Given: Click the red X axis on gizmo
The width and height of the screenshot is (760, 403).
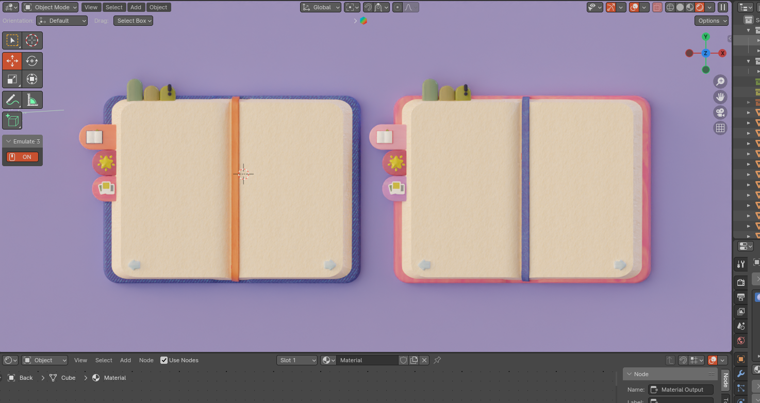Looking at the screenshot, I should (x=722, y=53).
